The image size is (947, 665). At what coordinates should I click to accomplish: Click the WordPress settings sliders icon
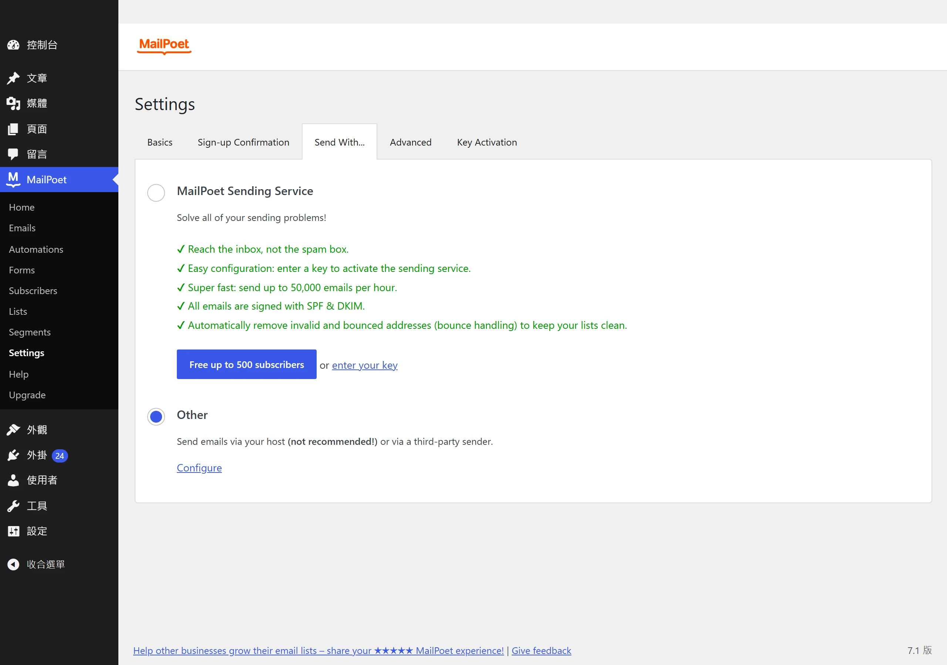13,531
